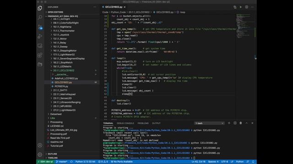Open the Manage gear icon

click(x=40, y=154)
